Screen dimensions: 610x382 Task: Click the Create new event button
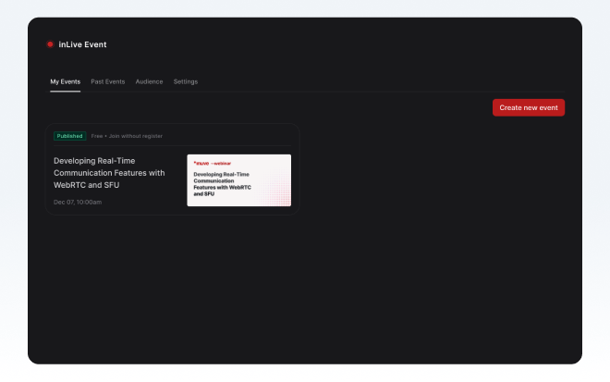(x=529, y=107)
